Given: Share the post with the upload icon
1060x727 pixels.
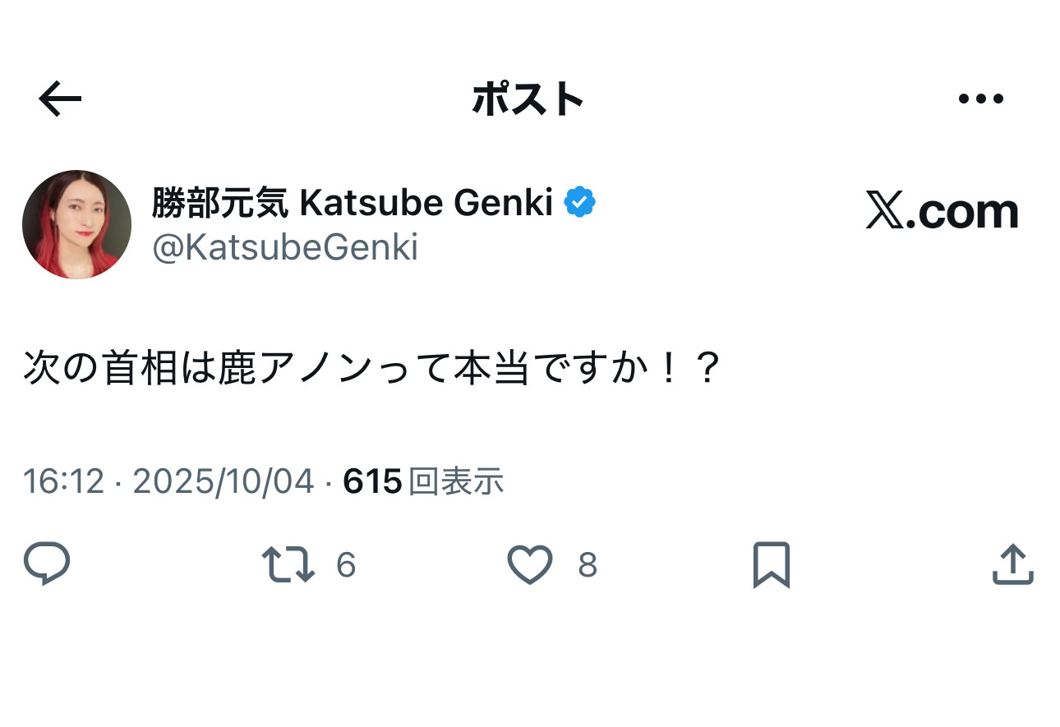Looking at the screenshot, I should click(1012, 564).
